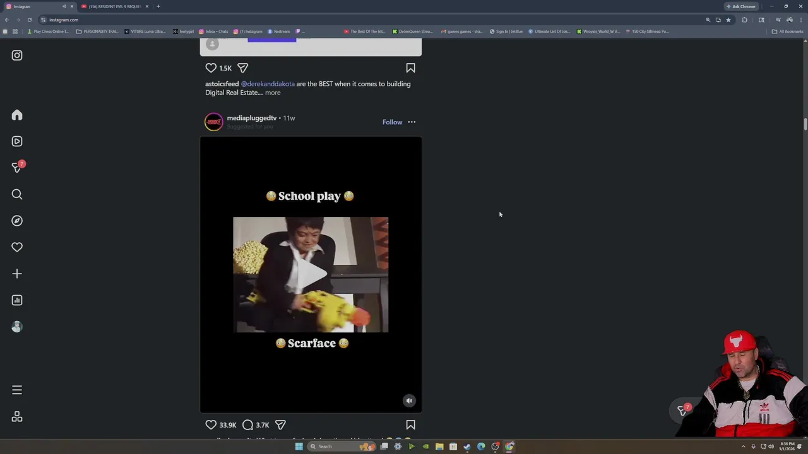The width and height of the screenshot is (808, 454).
Task: Open mediapluggedtv profile picture
Action: [214, 122]
